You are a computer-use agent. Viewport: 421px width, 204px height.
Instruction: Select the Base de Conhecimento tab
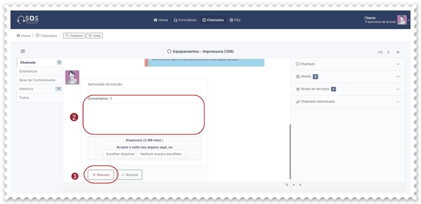[x=37, y=80]
